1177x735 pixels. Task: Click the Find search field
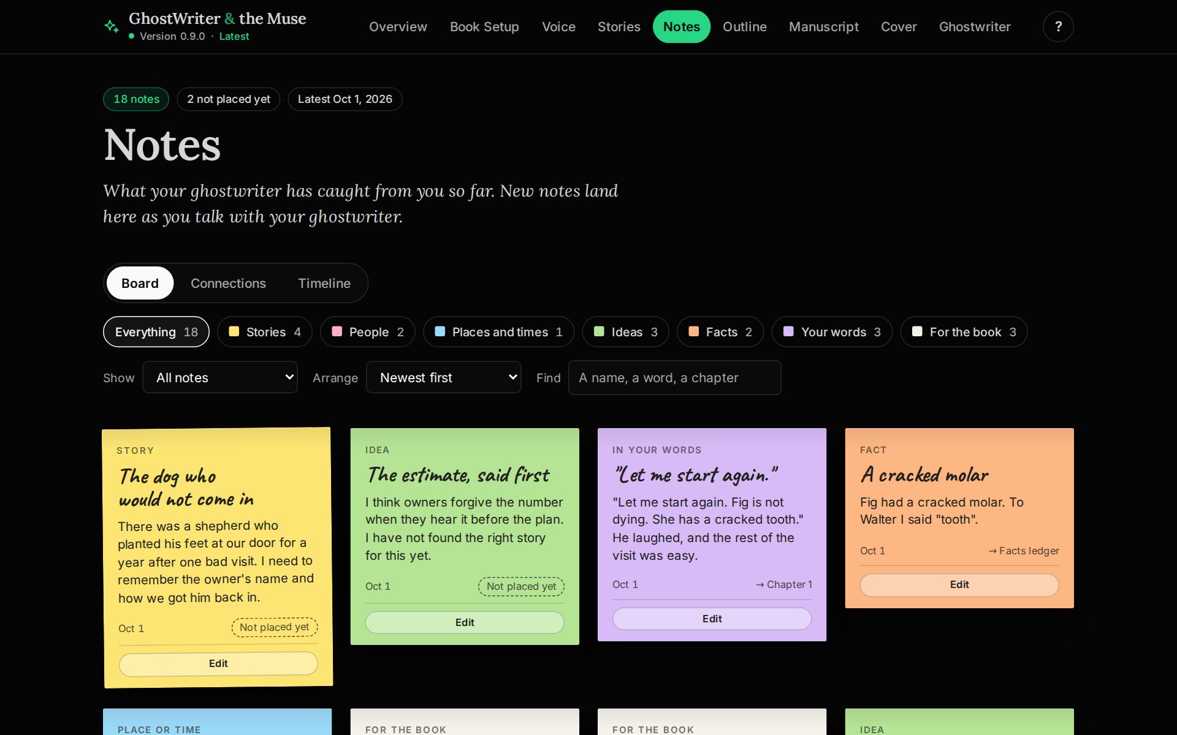674,377
